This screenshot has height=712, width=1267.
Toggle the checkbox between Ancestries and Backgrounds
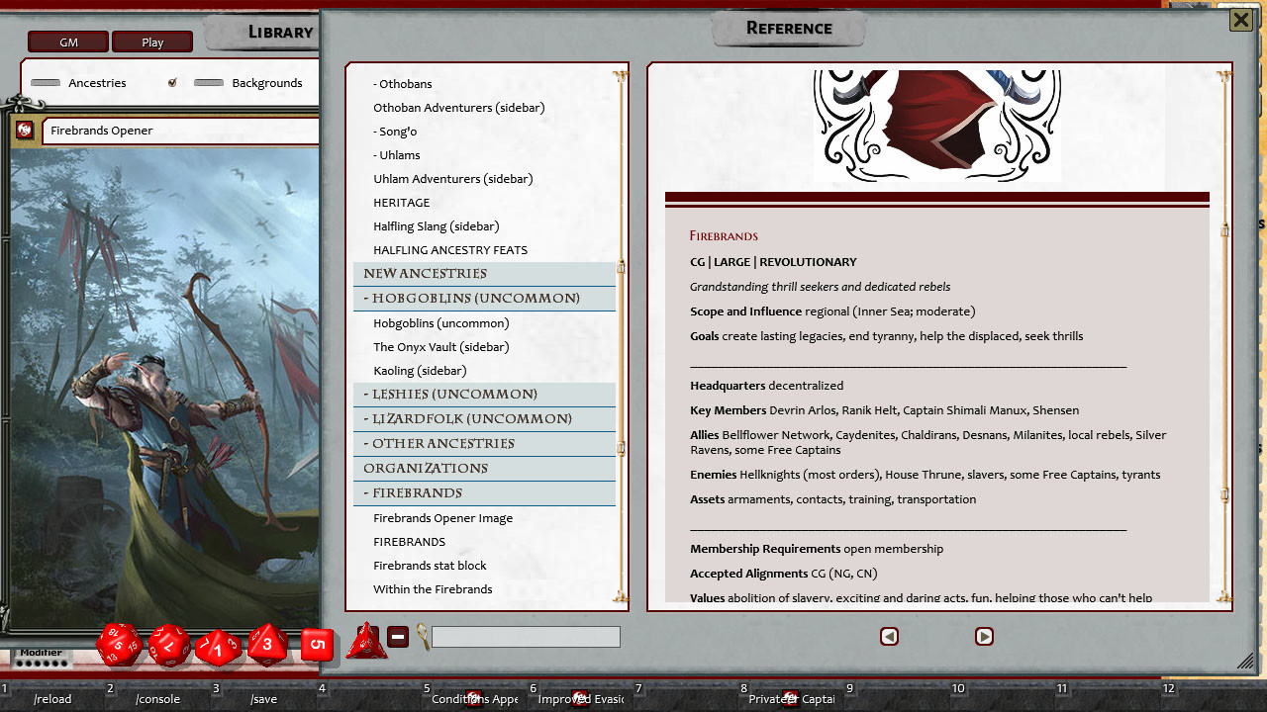pos(172,83)
